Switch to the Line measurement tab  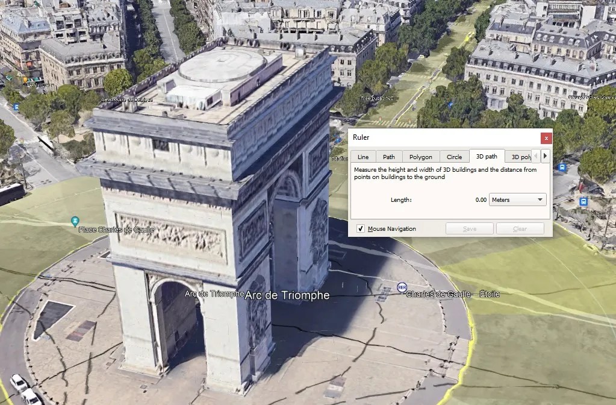point(362,157)
